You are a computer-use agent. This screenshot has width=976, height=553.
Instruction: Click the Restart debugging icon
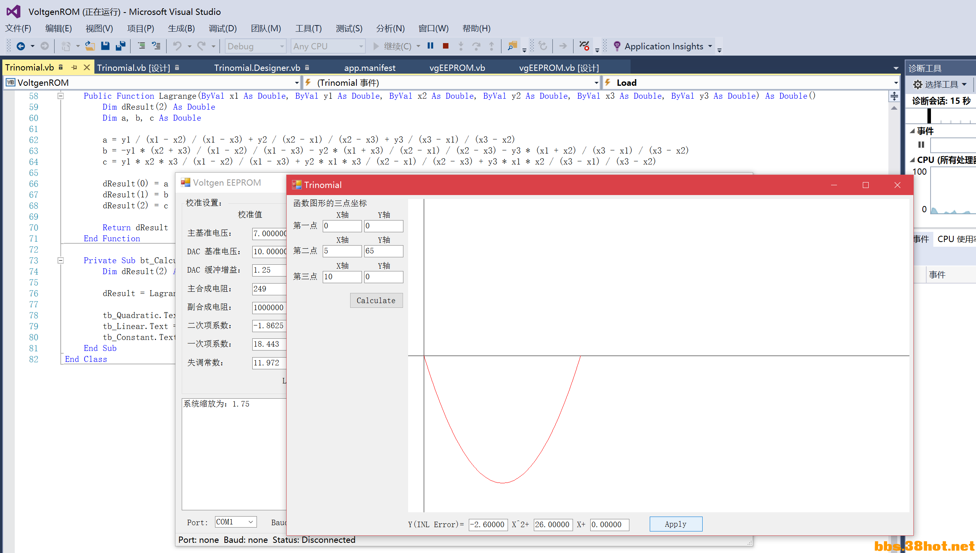pos(543,46)
